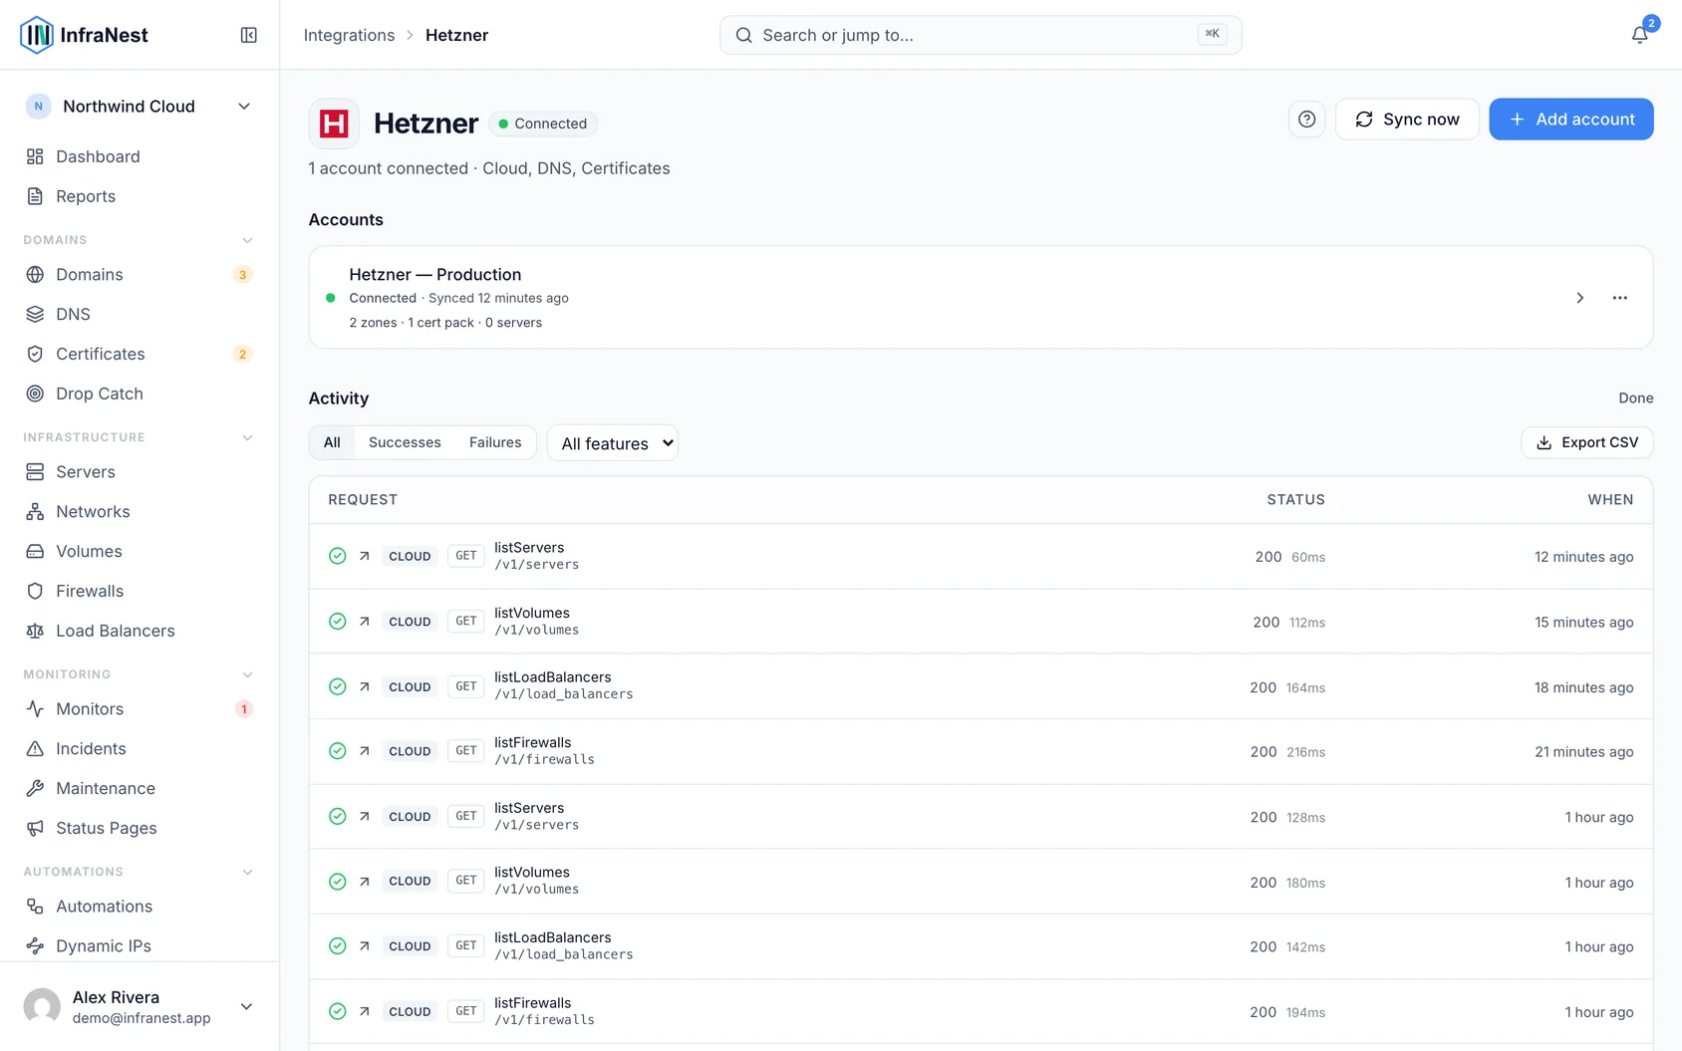Image resolution: width=1682 pixels, height=1051 pixels.
Task: Open Dashboard grid icon in sidebar
Action: pyautogui.click(x=35, y=156)
